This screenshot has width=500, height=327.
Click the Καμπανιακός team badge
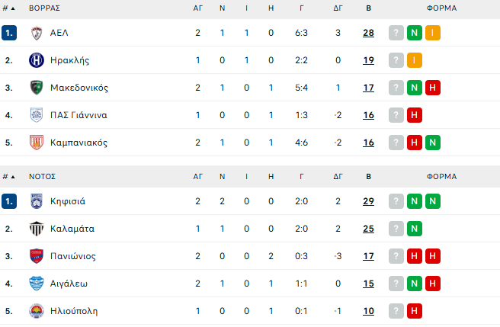[37, 143]
